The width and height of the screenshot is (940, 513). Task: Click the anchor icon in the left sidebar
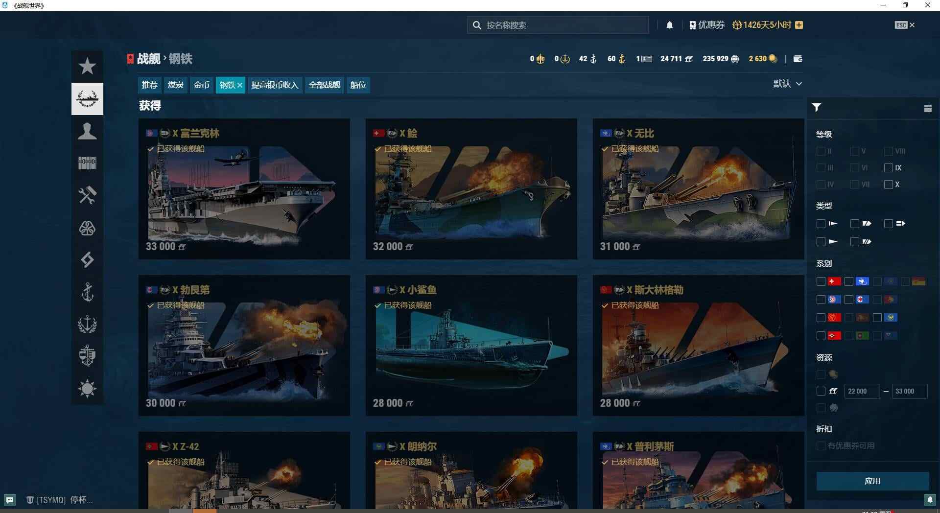pos(87,293)
